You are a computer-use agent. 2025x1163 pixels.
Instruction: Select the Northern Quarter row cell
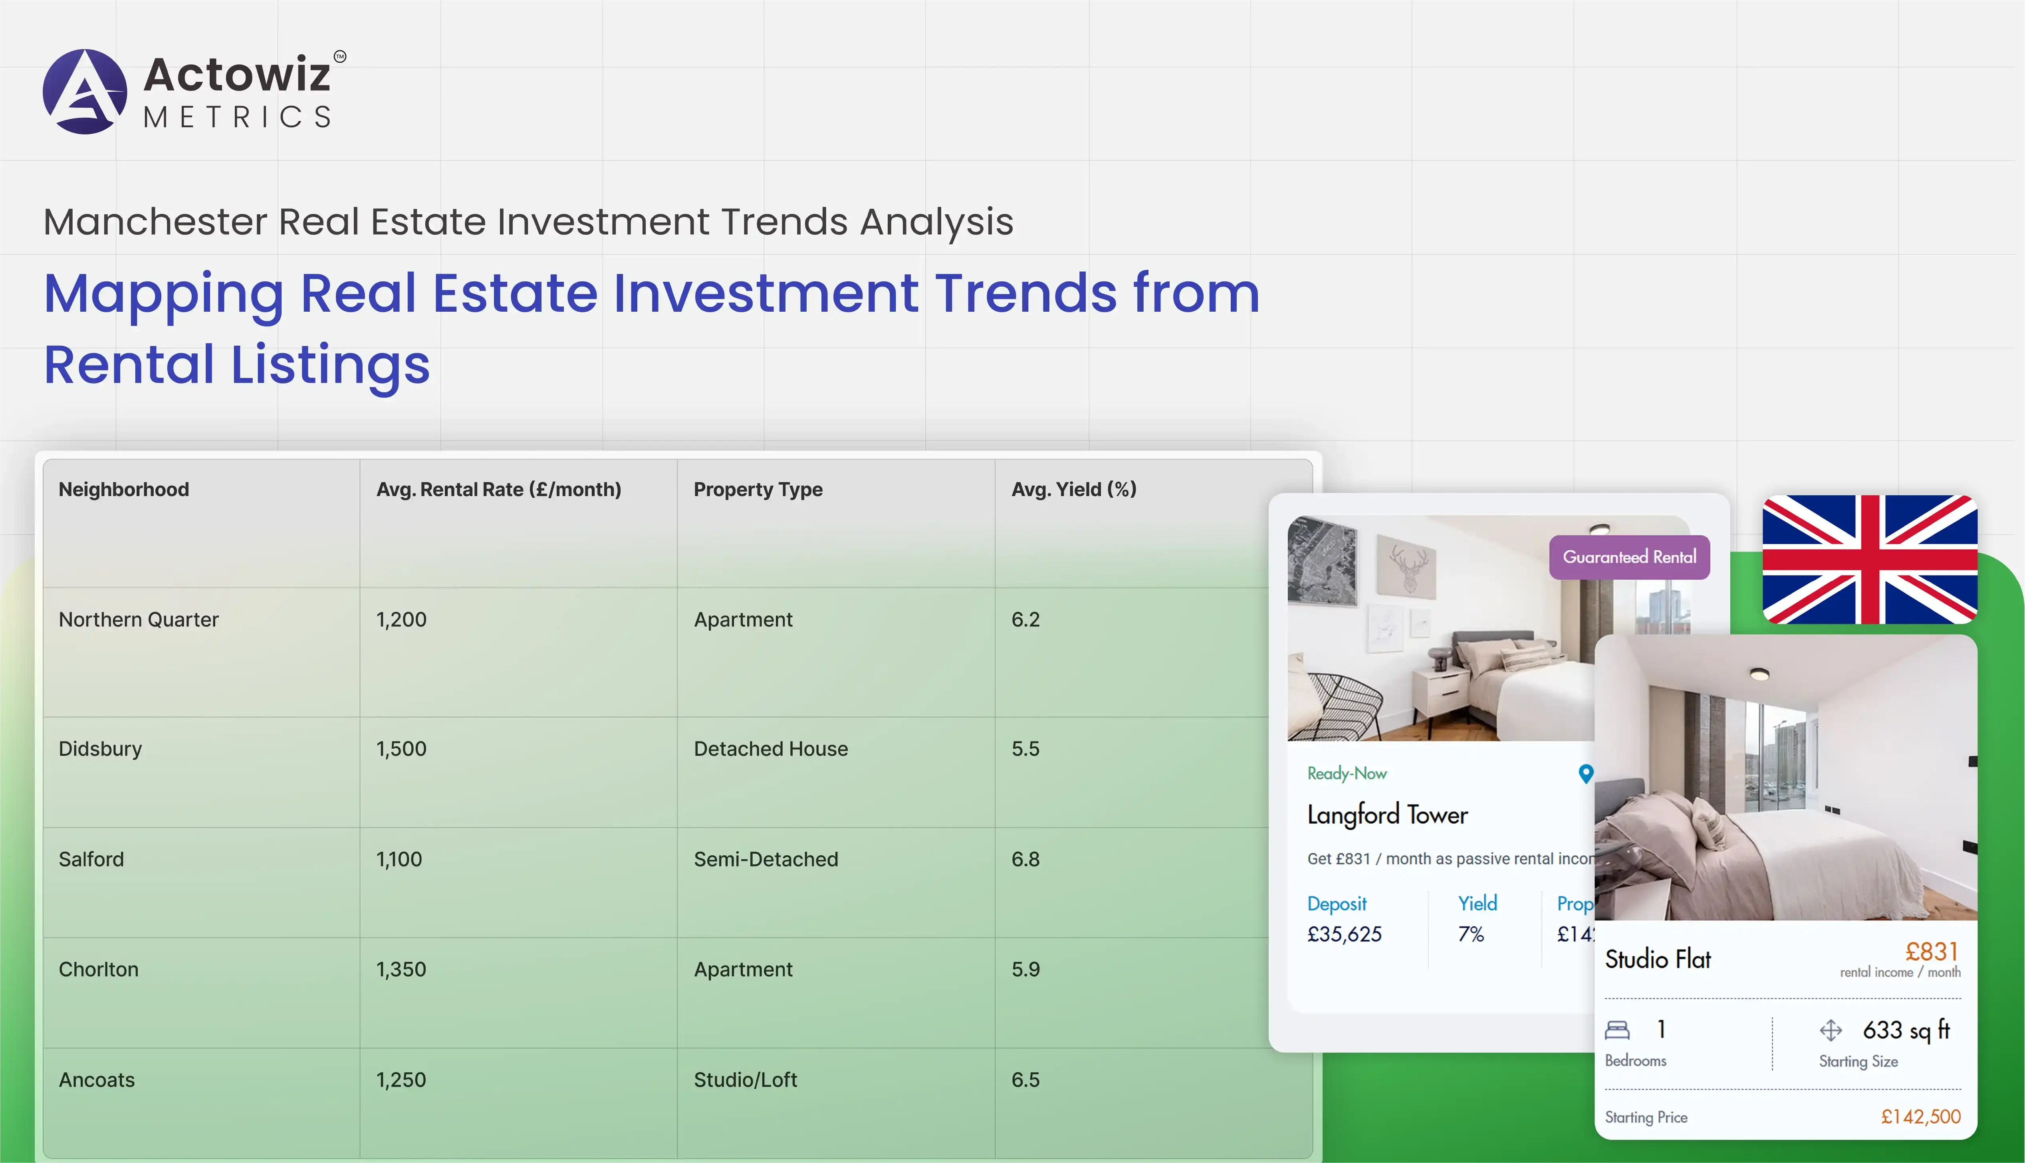tap(138, 619)
